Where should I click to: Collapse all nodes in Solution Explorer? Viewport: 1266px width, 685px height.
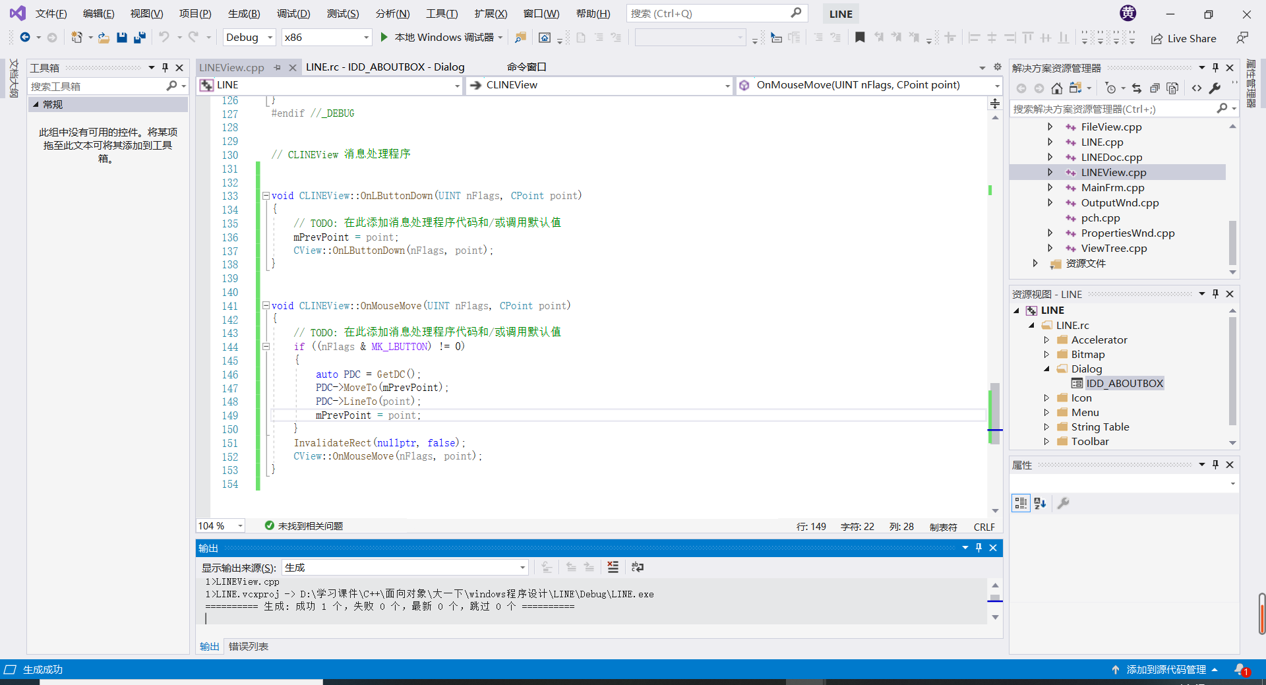pyautogui.click(x=1155, y=88)
